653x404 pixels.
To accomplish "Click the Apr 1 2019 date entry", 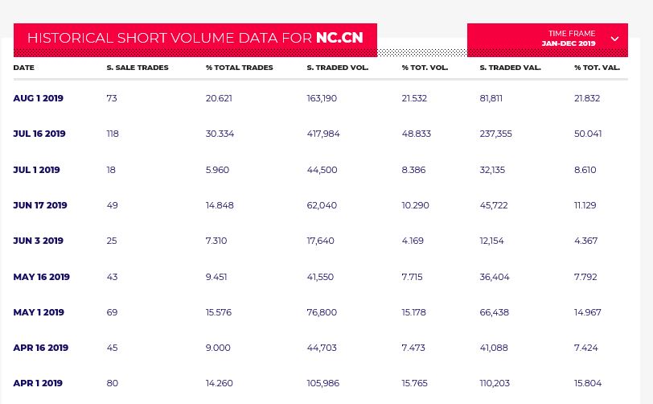I will 38,383.
